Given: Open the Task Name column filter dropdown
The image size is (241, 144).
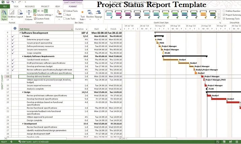Looking at the screenshot, I should tap(72, 29).
